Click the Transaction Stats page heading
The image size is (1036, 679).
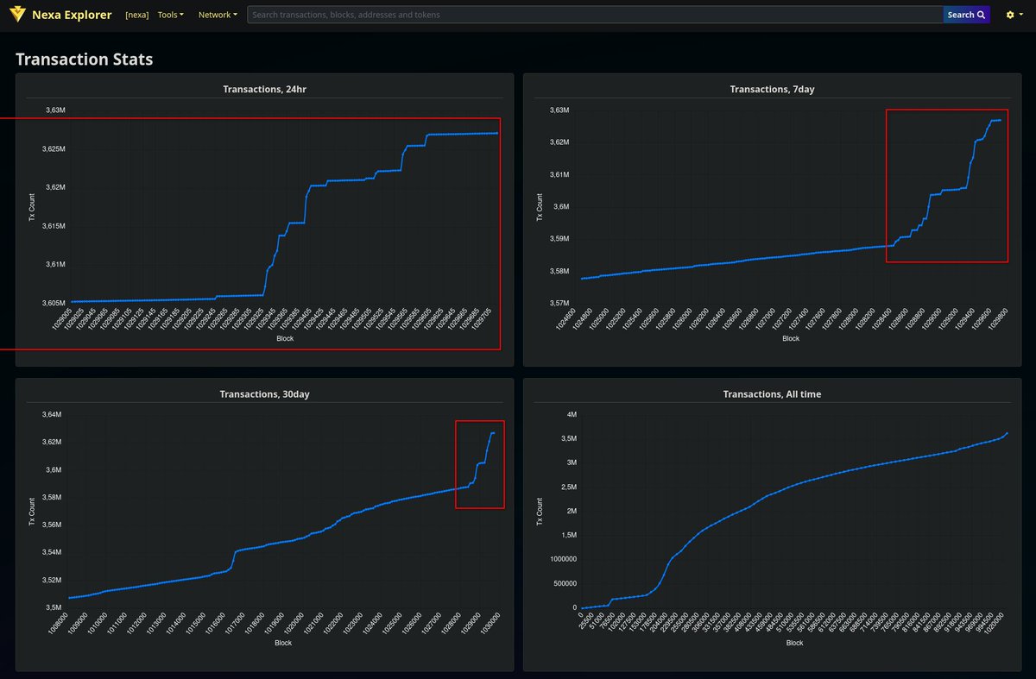coord(85,60)
